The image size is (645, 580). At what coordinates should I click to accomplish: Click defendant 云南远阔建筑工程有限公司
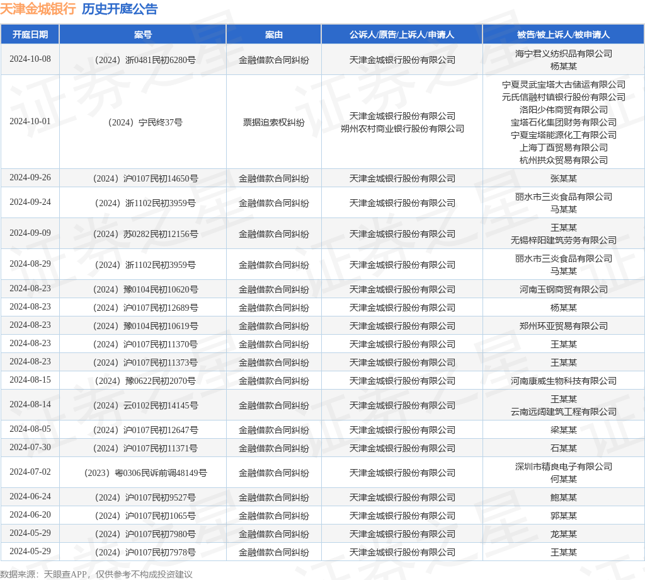click(x=564, y=412)
